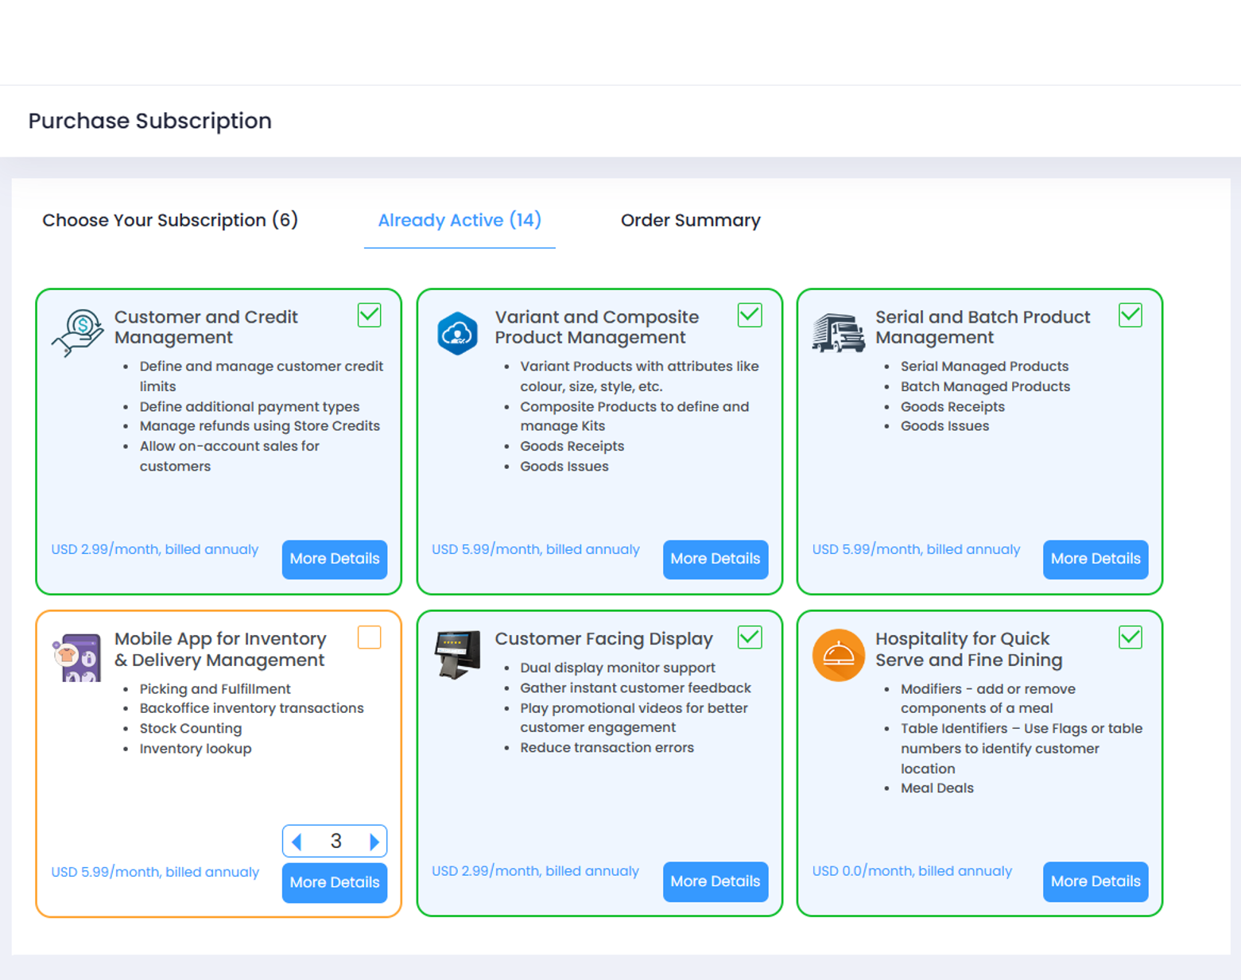1241x980 pixels.
Task: Click the Mobile App quantity number field
Action: click(335, 842)
